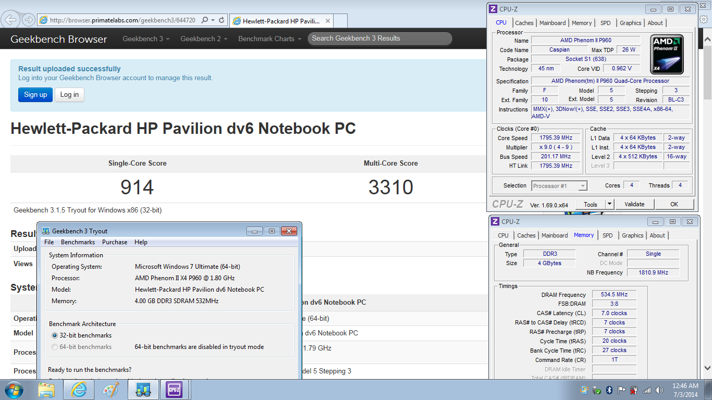Switch to Mainboard tab in upper CPU-Z window
The image size is (712, 400).
[x=553, y=23]
